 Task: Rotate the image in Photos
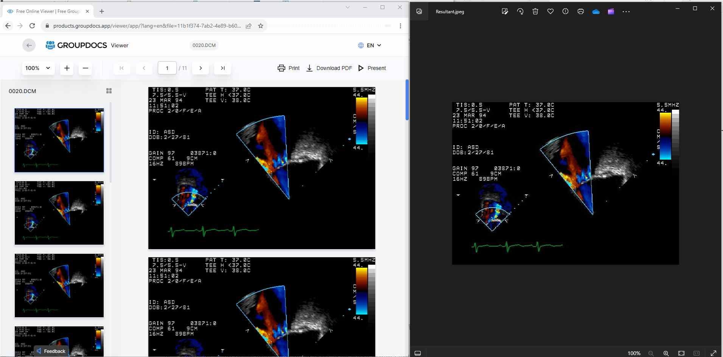[x=520, y=11]
